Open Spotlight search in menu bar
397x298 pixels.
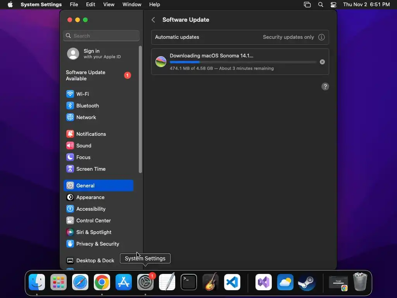[x=321, y=5]
